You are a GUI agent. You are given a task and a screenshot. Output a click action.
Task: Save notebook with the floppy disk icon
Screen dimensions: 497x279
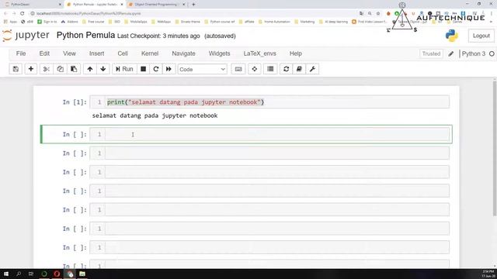tap(16, 69)
